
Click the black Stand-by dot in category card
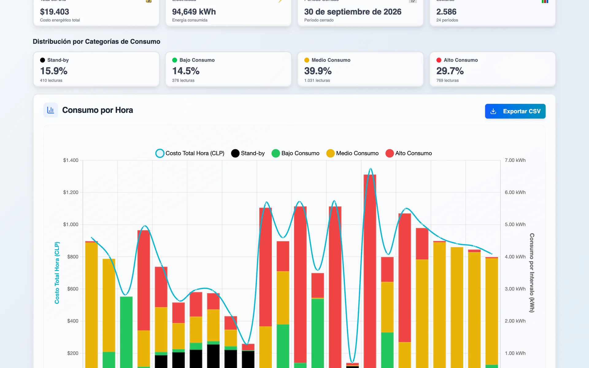[42, 60]
